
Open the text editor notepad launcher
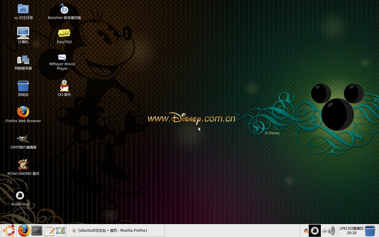click(49, 231)
